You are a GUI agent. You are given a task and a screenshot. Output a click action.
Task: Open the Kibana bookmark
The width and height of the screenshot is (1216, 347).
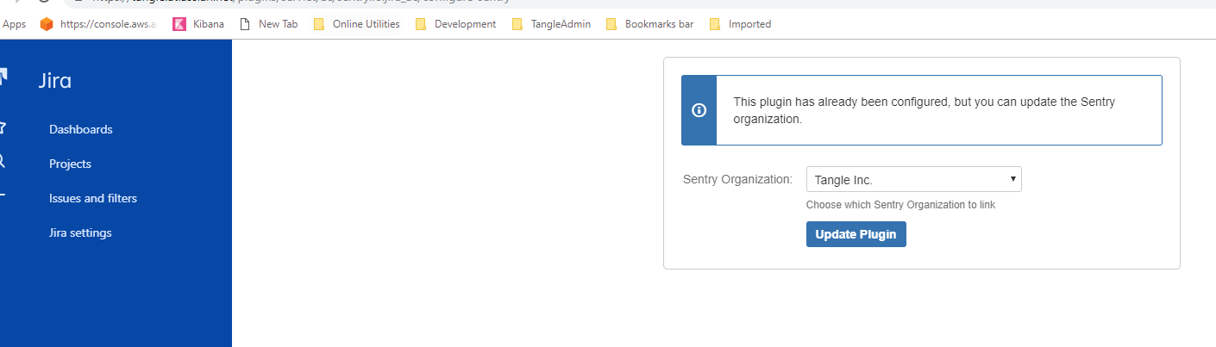(198, 24)
